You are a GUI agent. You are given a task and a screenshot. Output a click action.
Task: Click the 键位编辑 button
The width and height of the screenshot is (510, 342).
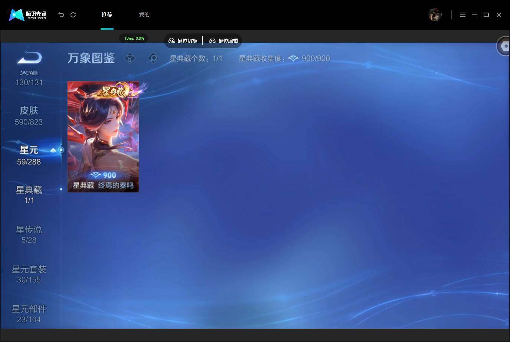[223, 41]
